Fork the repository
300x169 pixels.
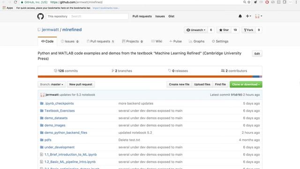point(248,30)
